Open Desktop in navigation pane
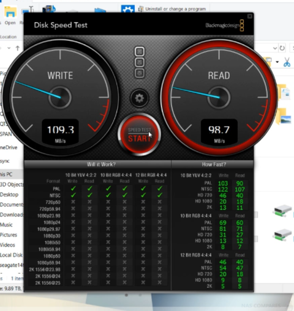 coord(9,195)
